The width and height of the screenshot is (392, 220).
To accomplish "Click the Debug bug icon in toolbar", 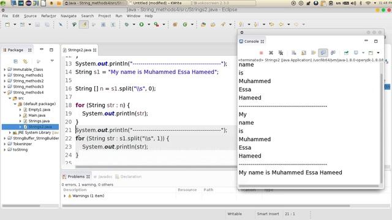I will coord(127,24).
